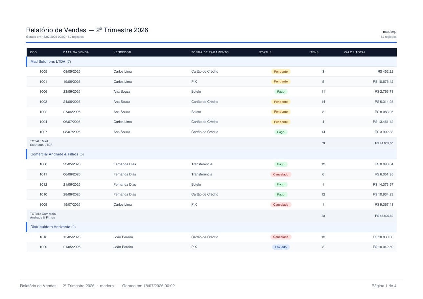
Task: Click the Pago badge in row 1006
Action: pyautogui.click(x=281, y=92)
